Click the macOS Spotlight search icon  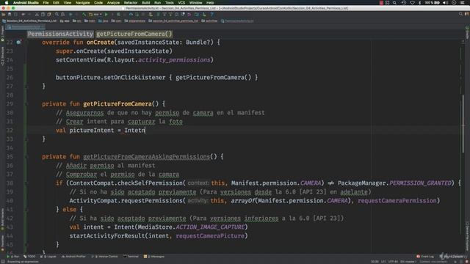pos(395,3)
